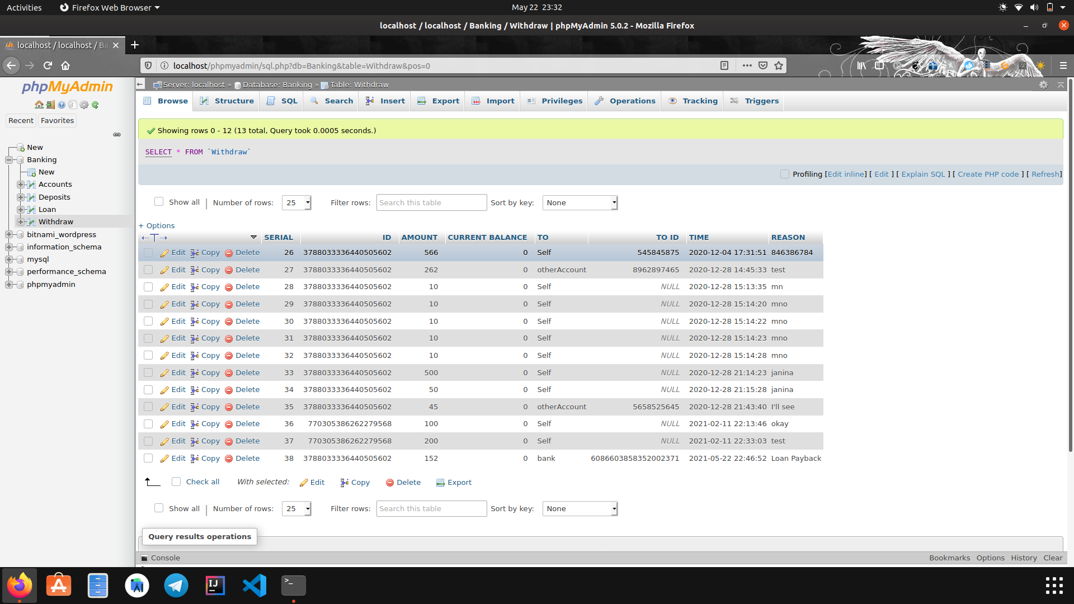
Task: Click the collapse-all link icon in navigation panel
Action: point(117,134)
